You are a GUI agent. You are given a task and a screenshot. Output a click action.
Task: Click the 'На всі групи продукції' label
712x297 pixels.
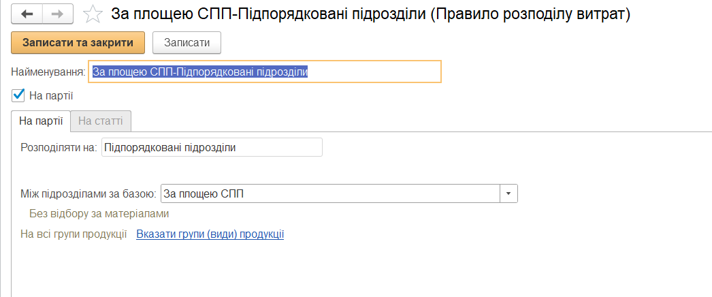74,234
